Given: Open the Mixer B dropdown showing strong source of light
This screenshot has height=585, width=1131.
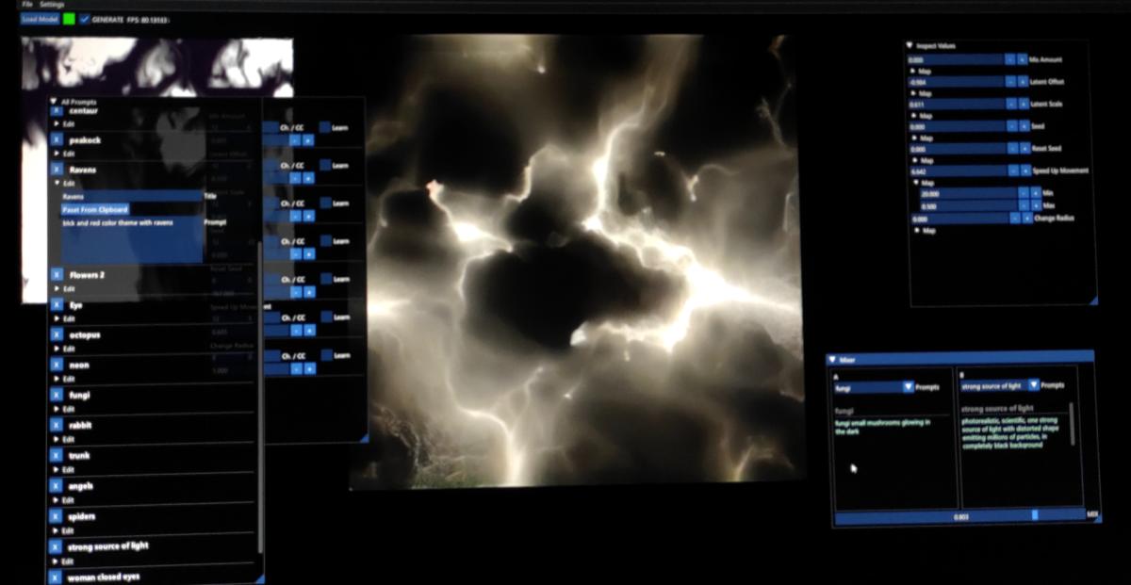Looking at the screenshot, I should point(1033,385).
